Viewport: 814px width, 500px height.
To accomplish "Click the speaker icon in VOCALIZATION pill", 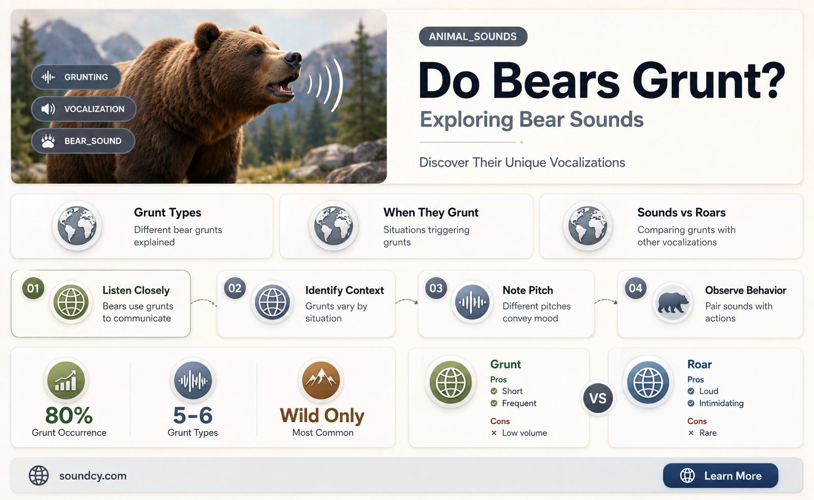I will (x=48, y=109).
